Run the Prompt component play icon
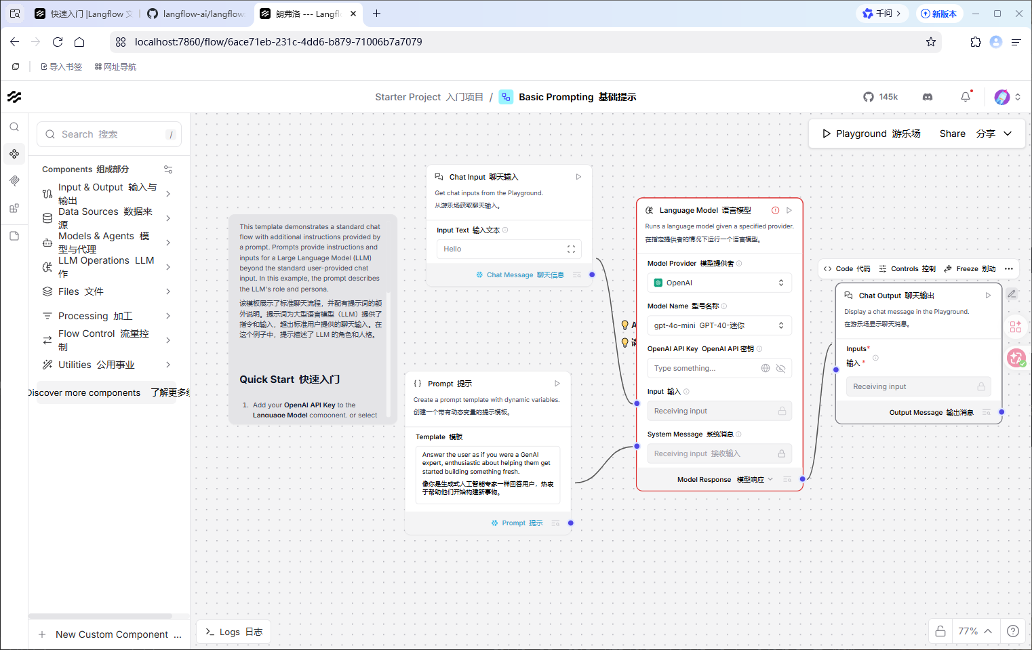1032x650 pixels. pyautogui.click(x=557, y=384)
